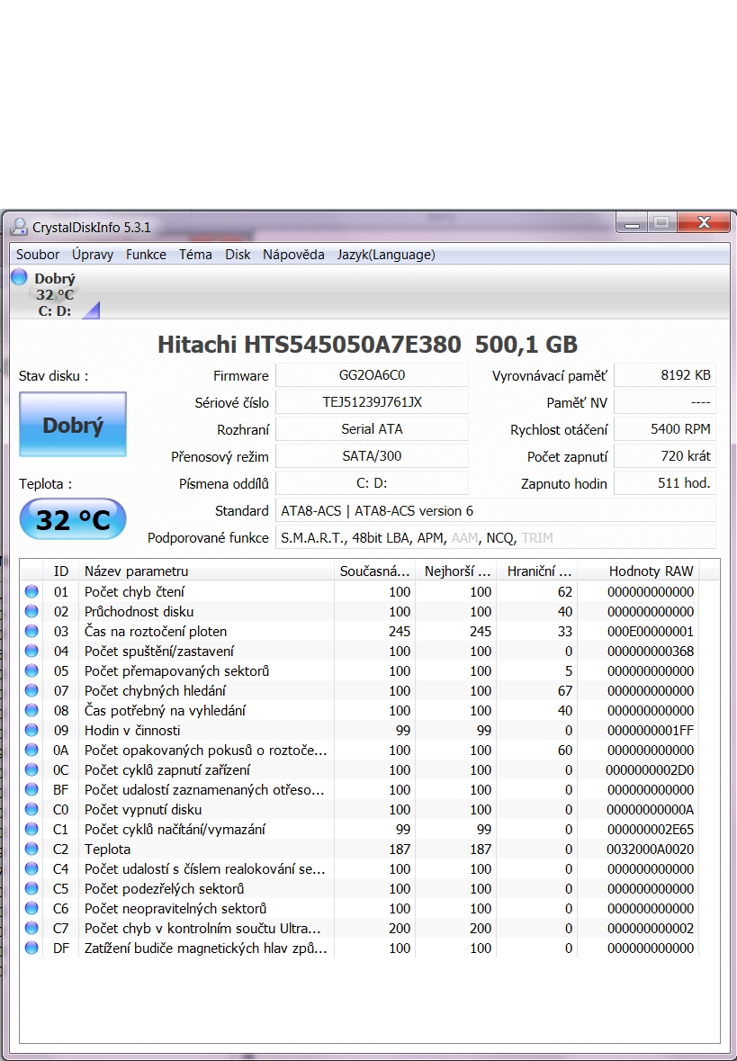The width and height of the screenshot is (737, 1061).
Task: Click the Vyrovnávací paměť field 8192 KB
Action: pyautogui.click(x=665, y=375)
